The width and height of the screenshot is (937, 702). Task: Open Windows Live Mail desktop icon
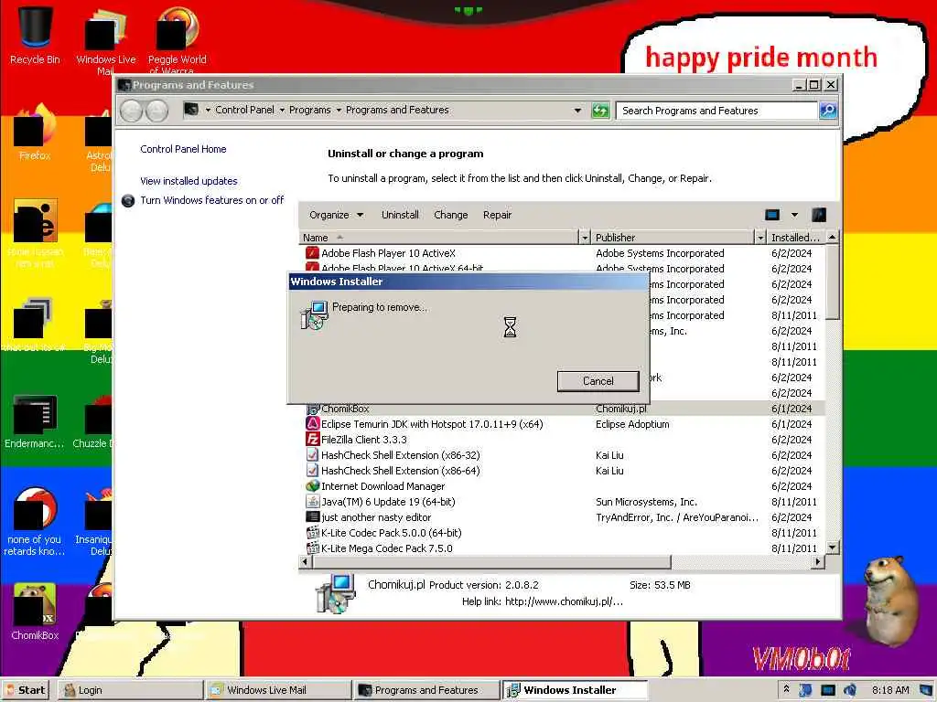point(106,40)
